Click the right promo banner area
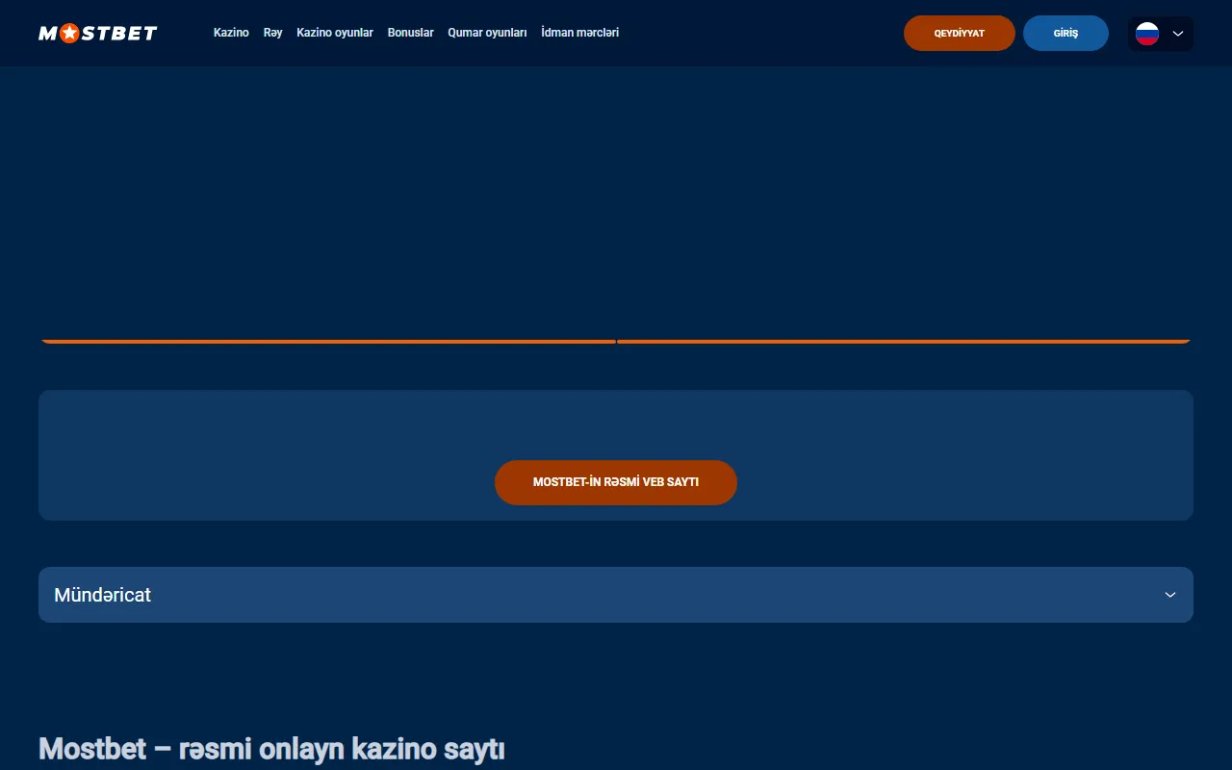Viewport: 1232px width, 770px height. (x=904, y=212)
